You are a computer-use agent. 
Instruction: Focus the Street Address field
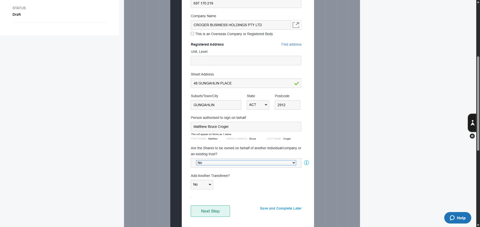pyautogui.click(x=246, y=83)
